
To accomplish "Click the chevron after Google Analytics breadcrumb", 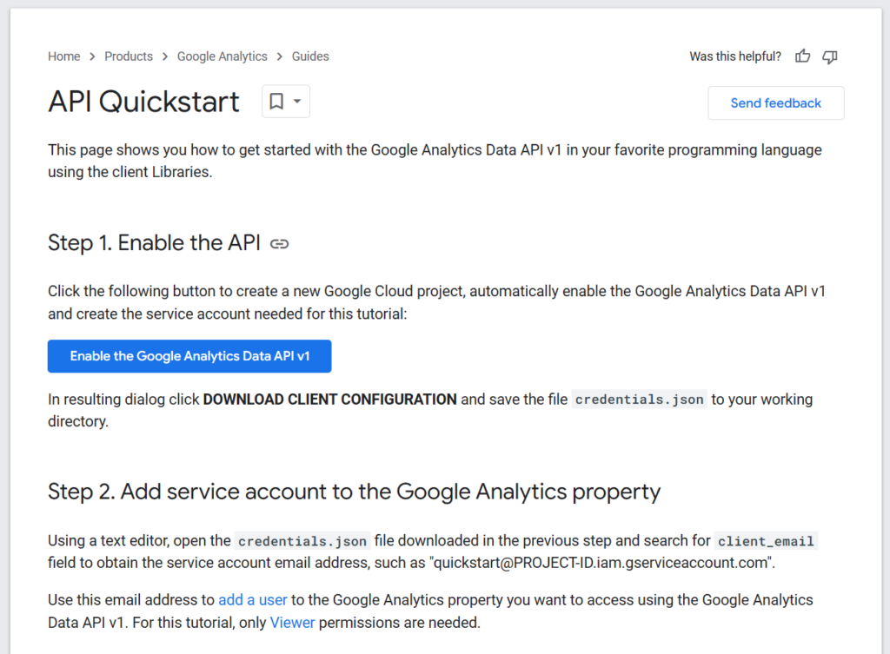I will [x=280, y=56].
